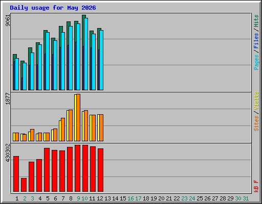Click day 24 on the x-axis
Viewport: 262px width, 204px height.
192,198
